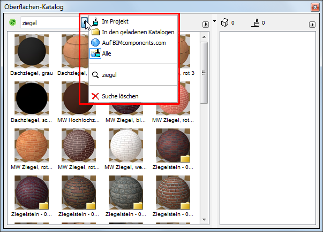Select 'MW Ziegel, bl...' surface thumbnail
The height and width of the screenshot is (232, 323).
[x=126, y=109]
